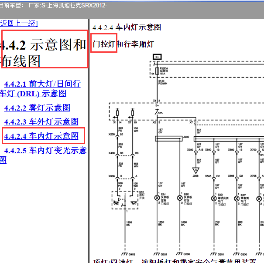Open 4.4.2.5 车内灯变光示意图 link
Viewport: 264px width, 263px height.
point(43,155)
